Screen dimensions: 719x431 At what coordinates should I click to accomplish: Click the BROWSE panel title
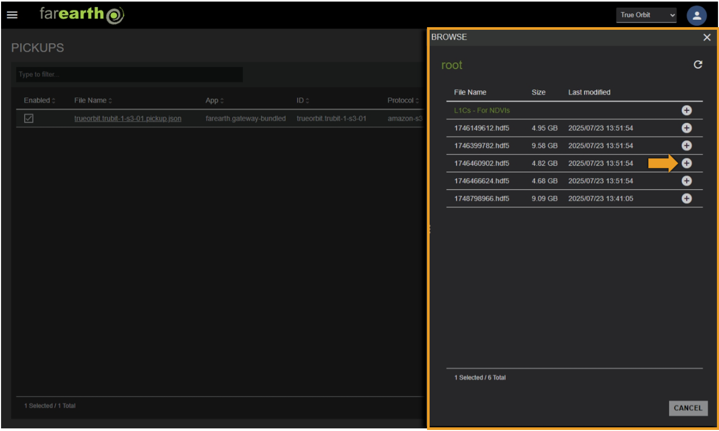pyautogui.click(x=449, y=37)
